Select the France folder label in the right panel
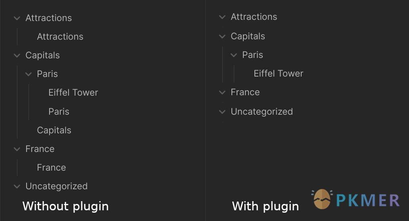Viewport: 409px width, 221px height. [245, 92]
